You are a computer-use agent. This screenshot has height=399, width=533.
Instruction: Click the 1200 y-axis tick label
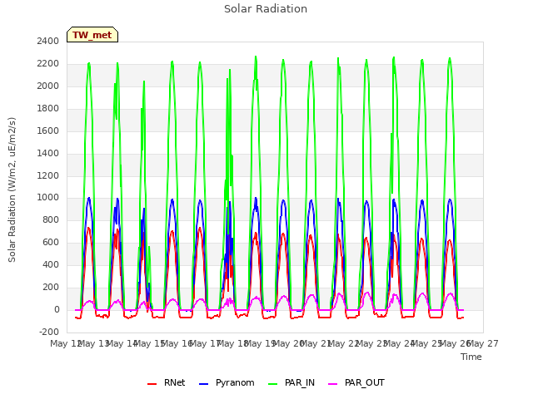click(48, 175)
